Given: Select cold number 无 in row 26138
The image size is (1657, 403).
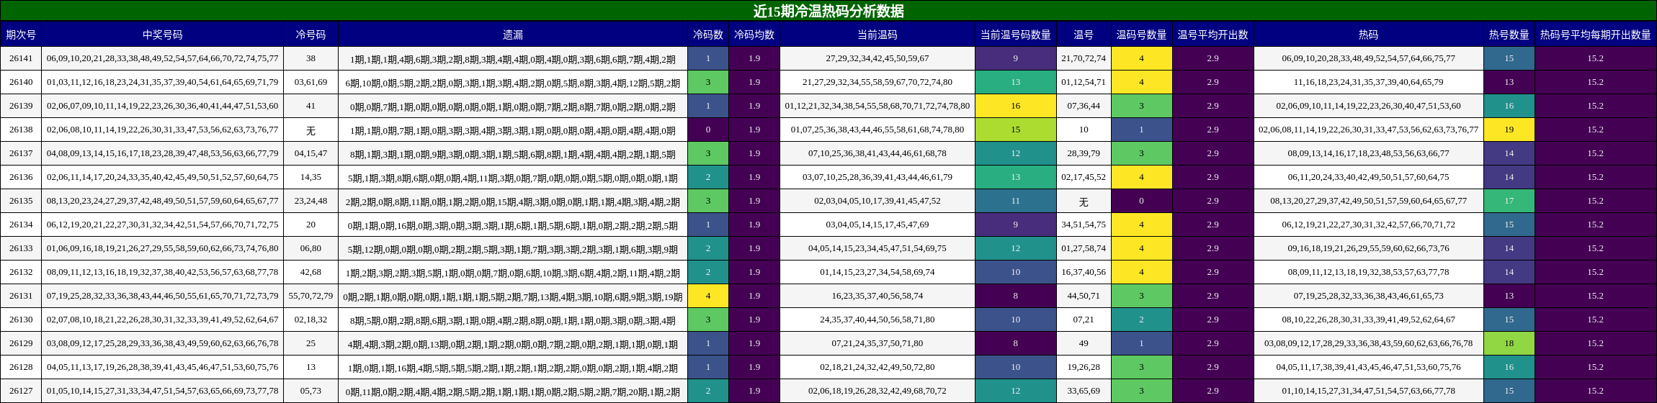Looking at the screenshot, I should [311, 130].
